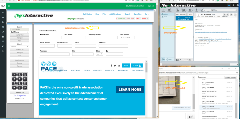Open the gears settings icon in sidebar
This screenshot has height=119, width=240.
(3, 27)
